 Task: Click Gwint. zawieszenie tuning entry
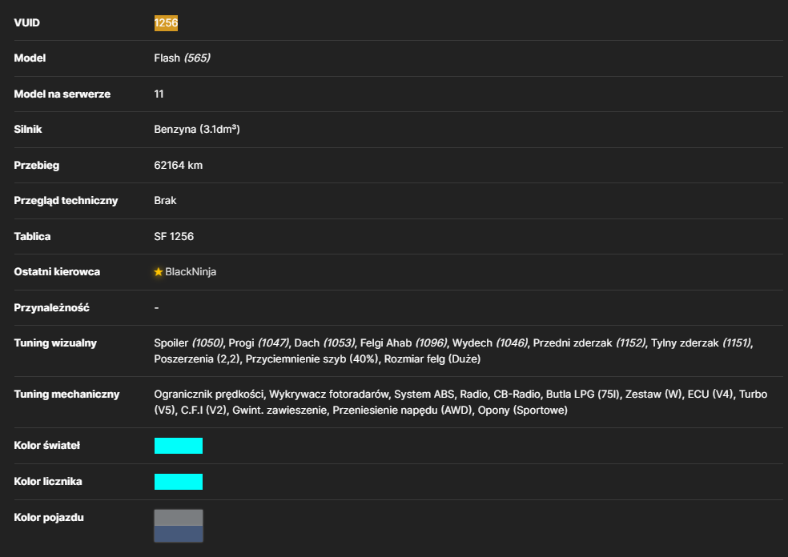coord(279,411)
